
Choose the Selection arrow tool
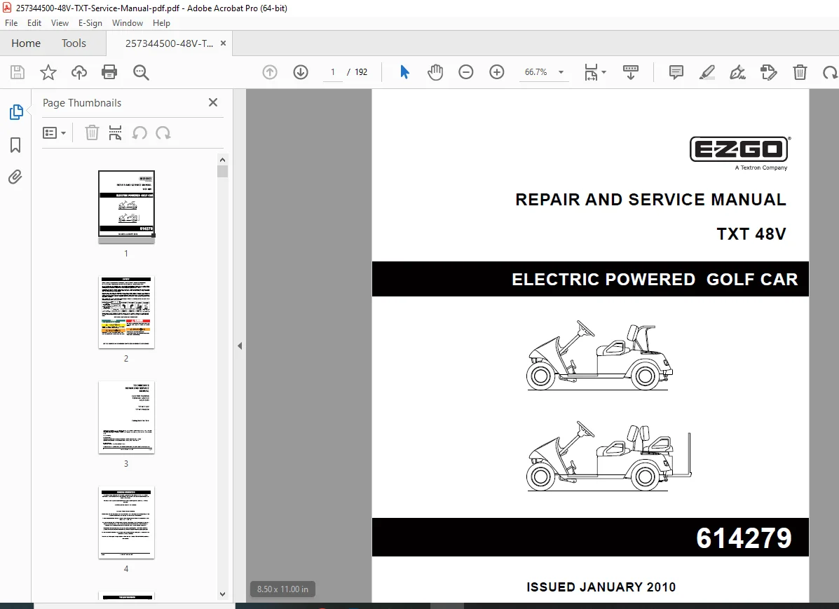click(x=404, y=72)
